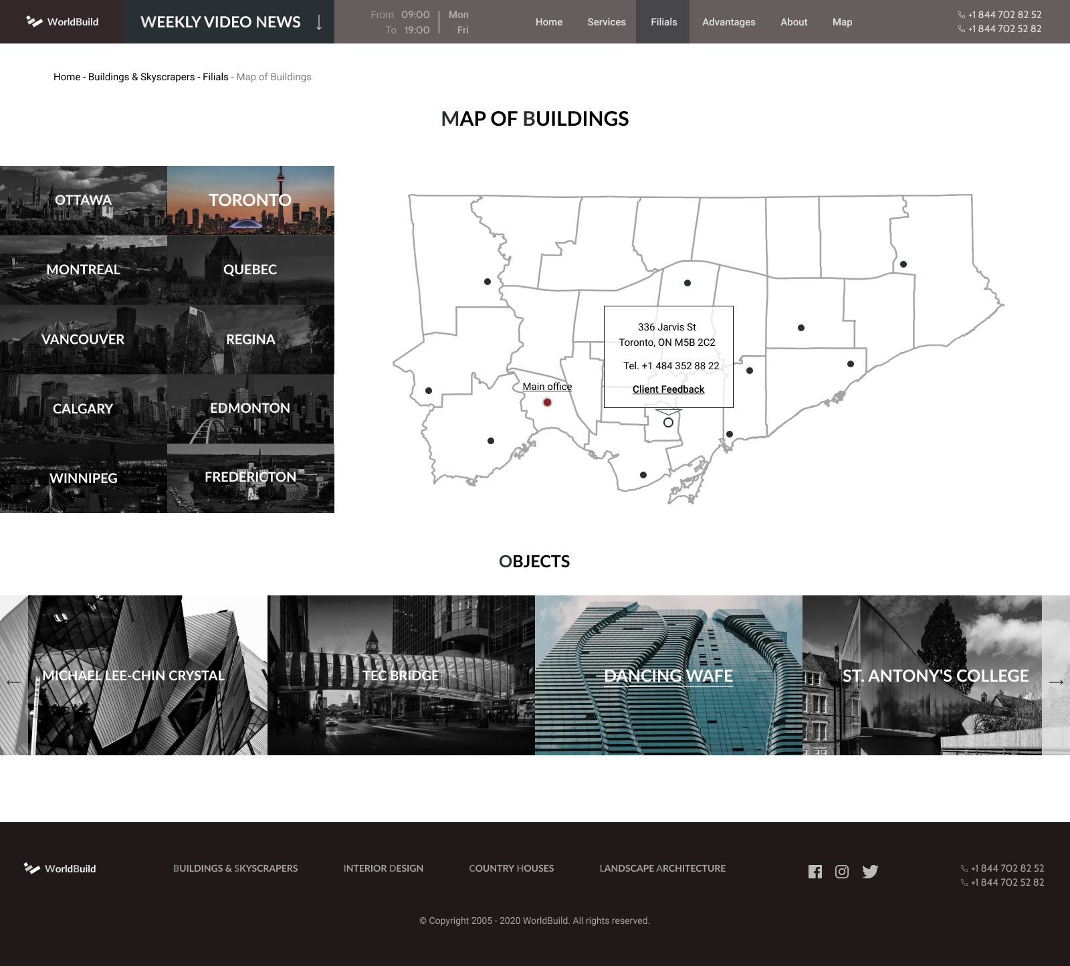Viewport: 1070px width, 966px height.
Task: Choose the Montreal city tile
Action: [x=84, y=270]
